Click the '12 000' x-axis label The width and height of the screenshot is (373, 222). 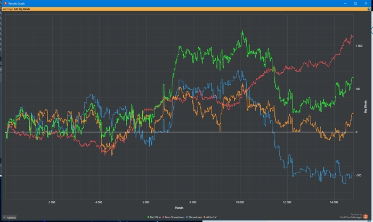[287, 202]
